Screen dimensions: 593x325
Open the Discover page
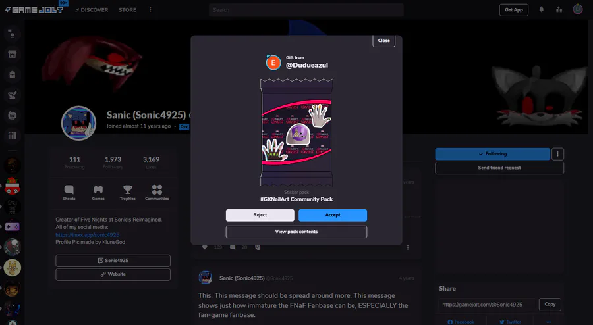92,10
